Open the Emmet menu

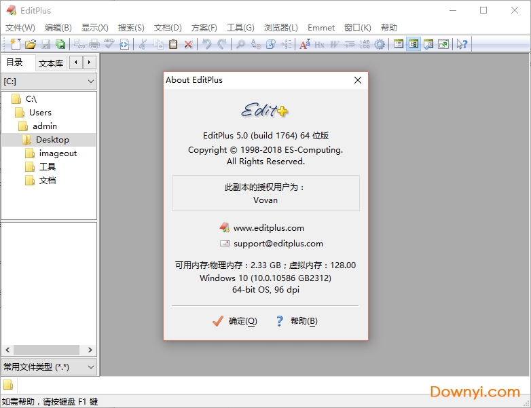click(x=321, y=28)
